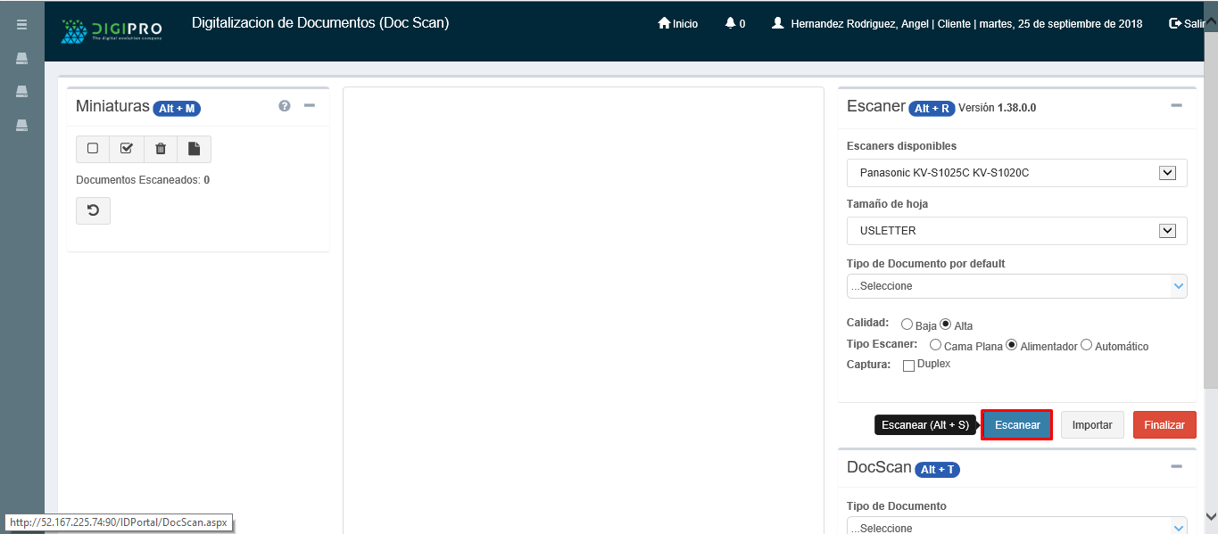This screenshot has width=1218, height=534.
Task: Click the first drive icon in sidebar
Action: (x=21, y=58)
